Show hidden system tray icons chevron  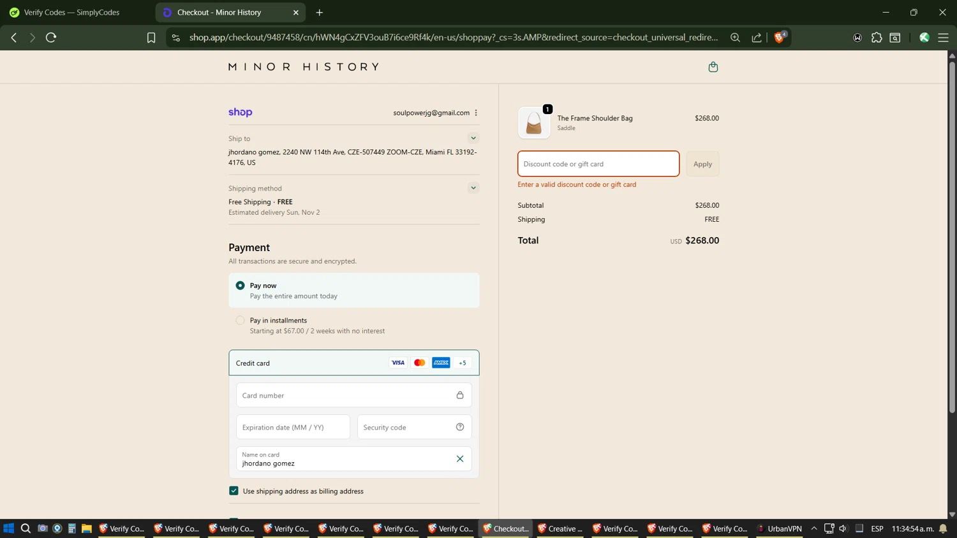tap(814, 528)
